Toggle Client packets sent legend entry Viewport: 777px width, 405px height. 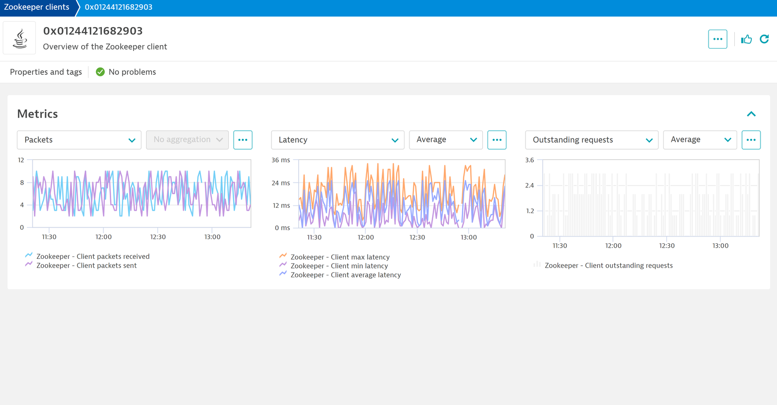pos(81,266)
